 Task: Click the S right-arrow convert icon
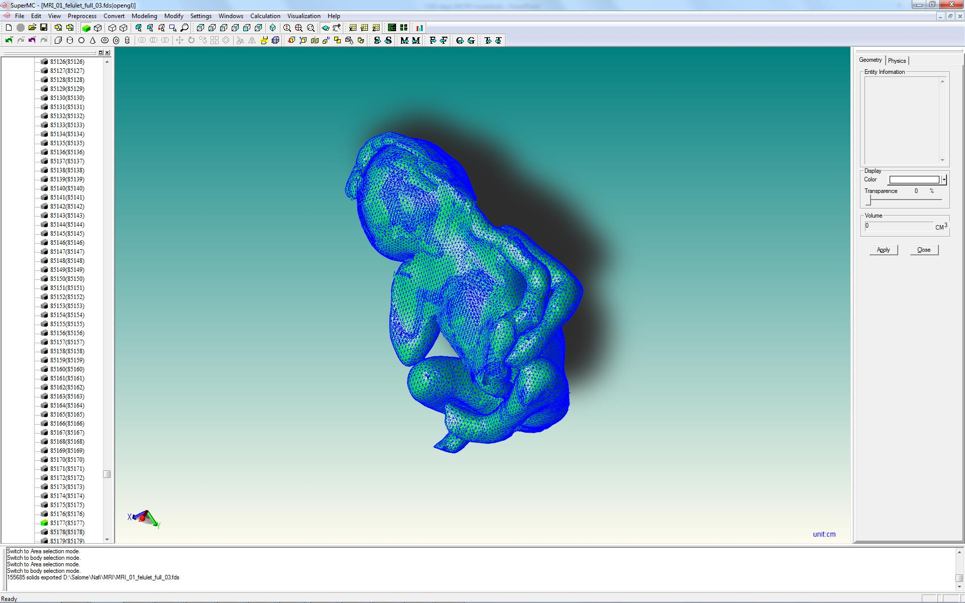point(377,40)
